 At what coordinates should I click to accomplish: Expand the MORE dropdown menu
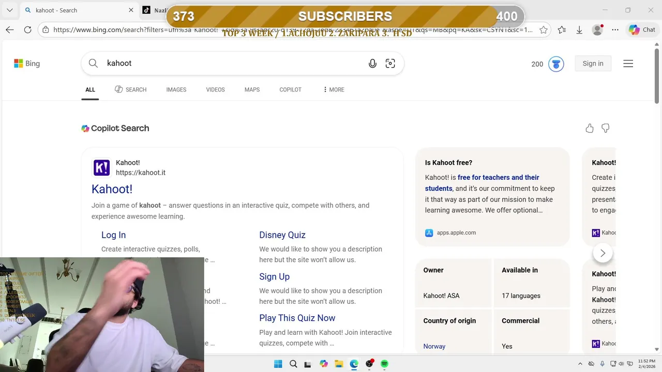point(334,89)
